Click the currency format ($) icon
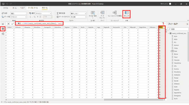189x105 pixels. [30, 17]
